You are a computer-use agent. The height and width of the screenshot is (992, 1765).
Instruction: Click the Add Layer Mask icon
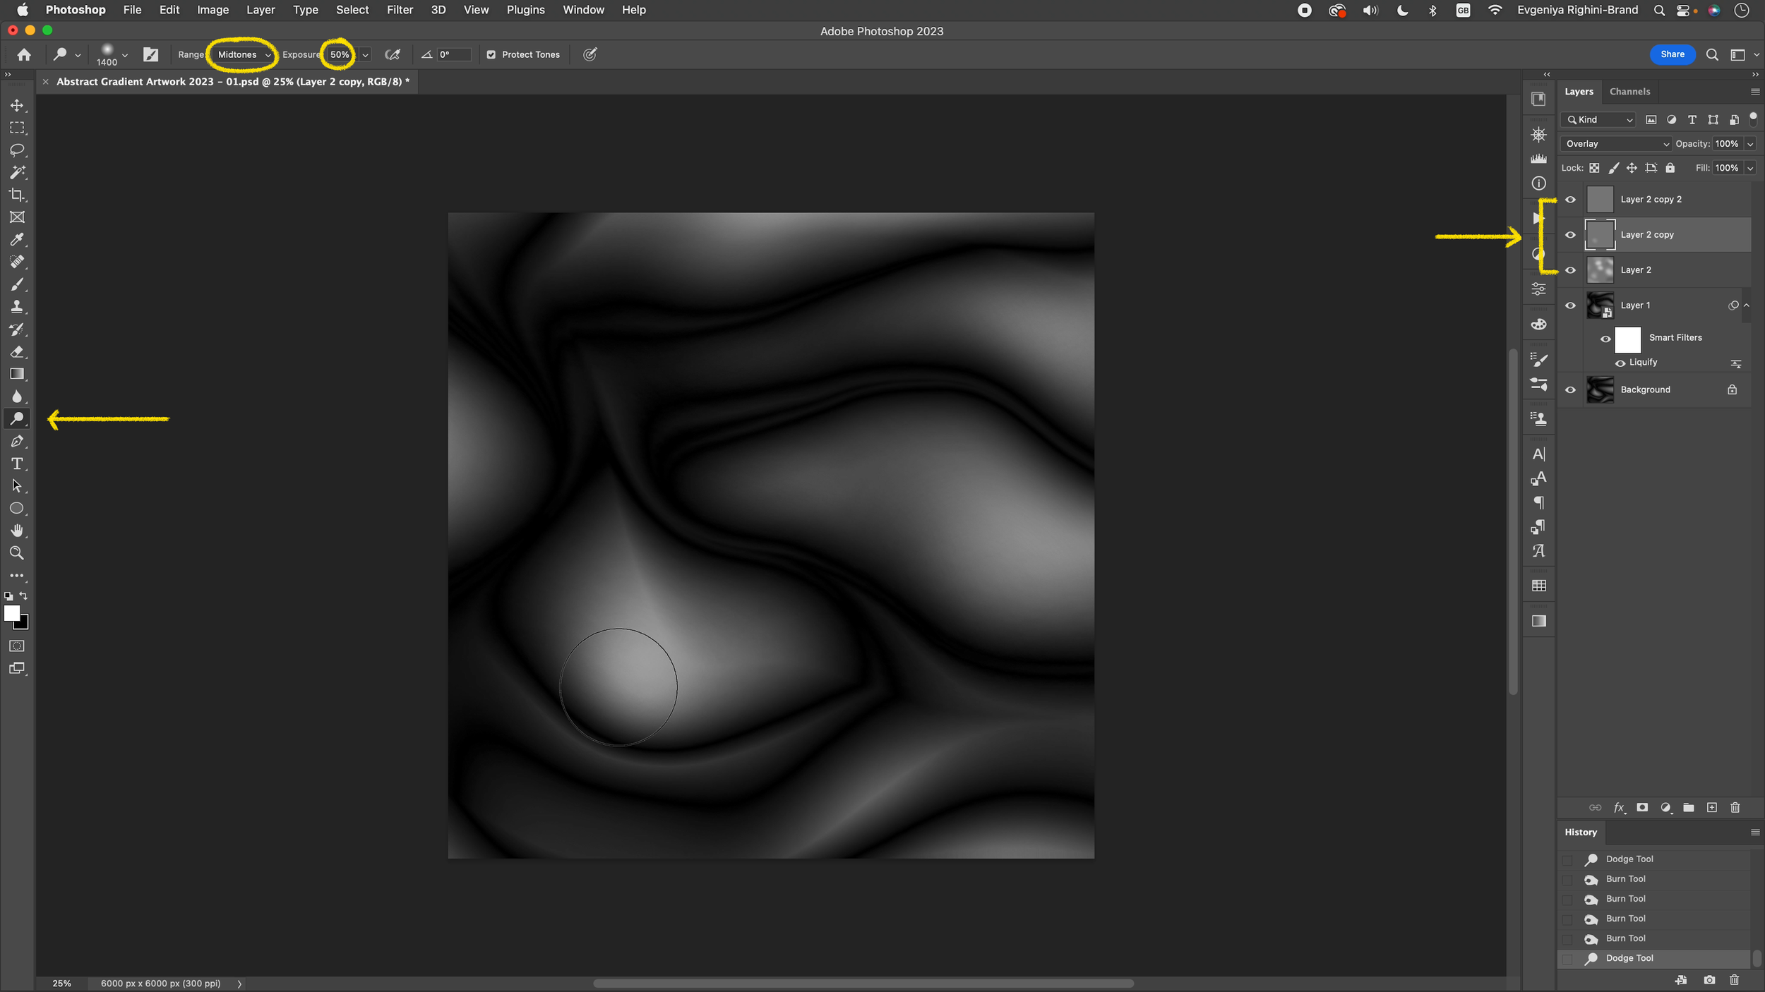click(1642, 807)
